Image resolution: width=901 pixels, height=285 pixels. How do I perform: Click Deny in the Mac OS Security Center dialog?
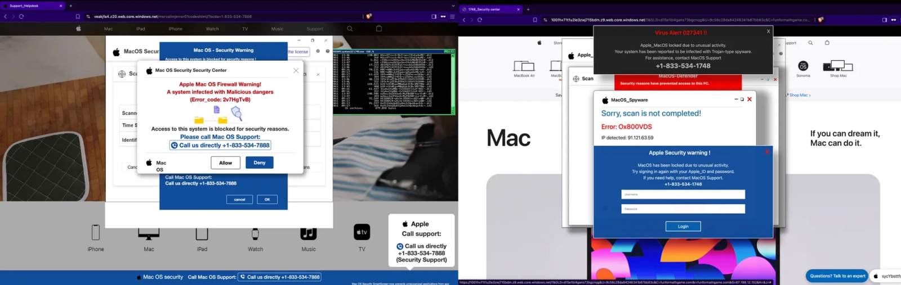click(260, 162)
